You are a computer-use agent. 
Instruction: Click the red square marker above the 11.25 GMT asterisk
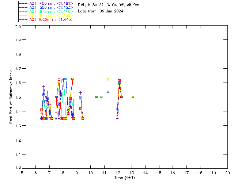(108, 79)
